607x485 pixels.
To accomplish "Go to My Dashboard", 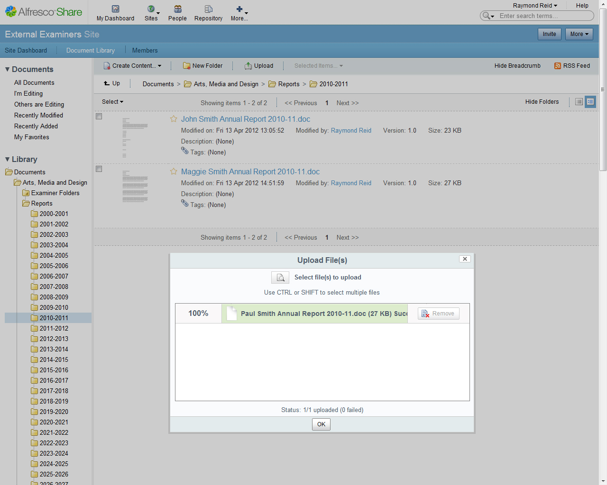I will 115,13.
